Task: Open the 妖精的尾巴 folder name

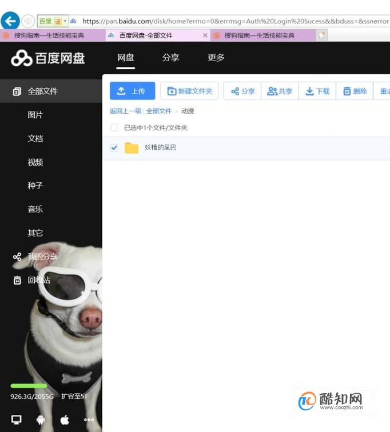Action: pos(161,147)
